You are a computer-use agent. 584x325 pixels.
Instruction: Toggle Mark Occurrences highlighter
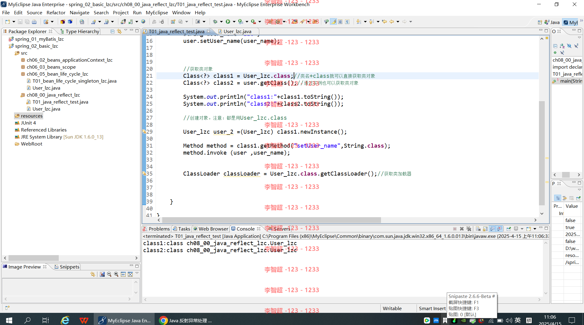334,22
